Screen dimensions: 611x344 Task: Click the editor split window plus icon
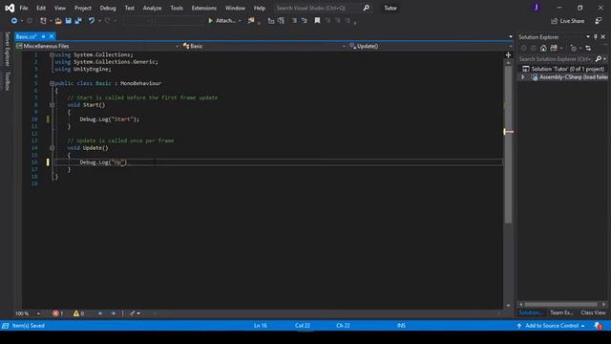click(x=508, y=55)
